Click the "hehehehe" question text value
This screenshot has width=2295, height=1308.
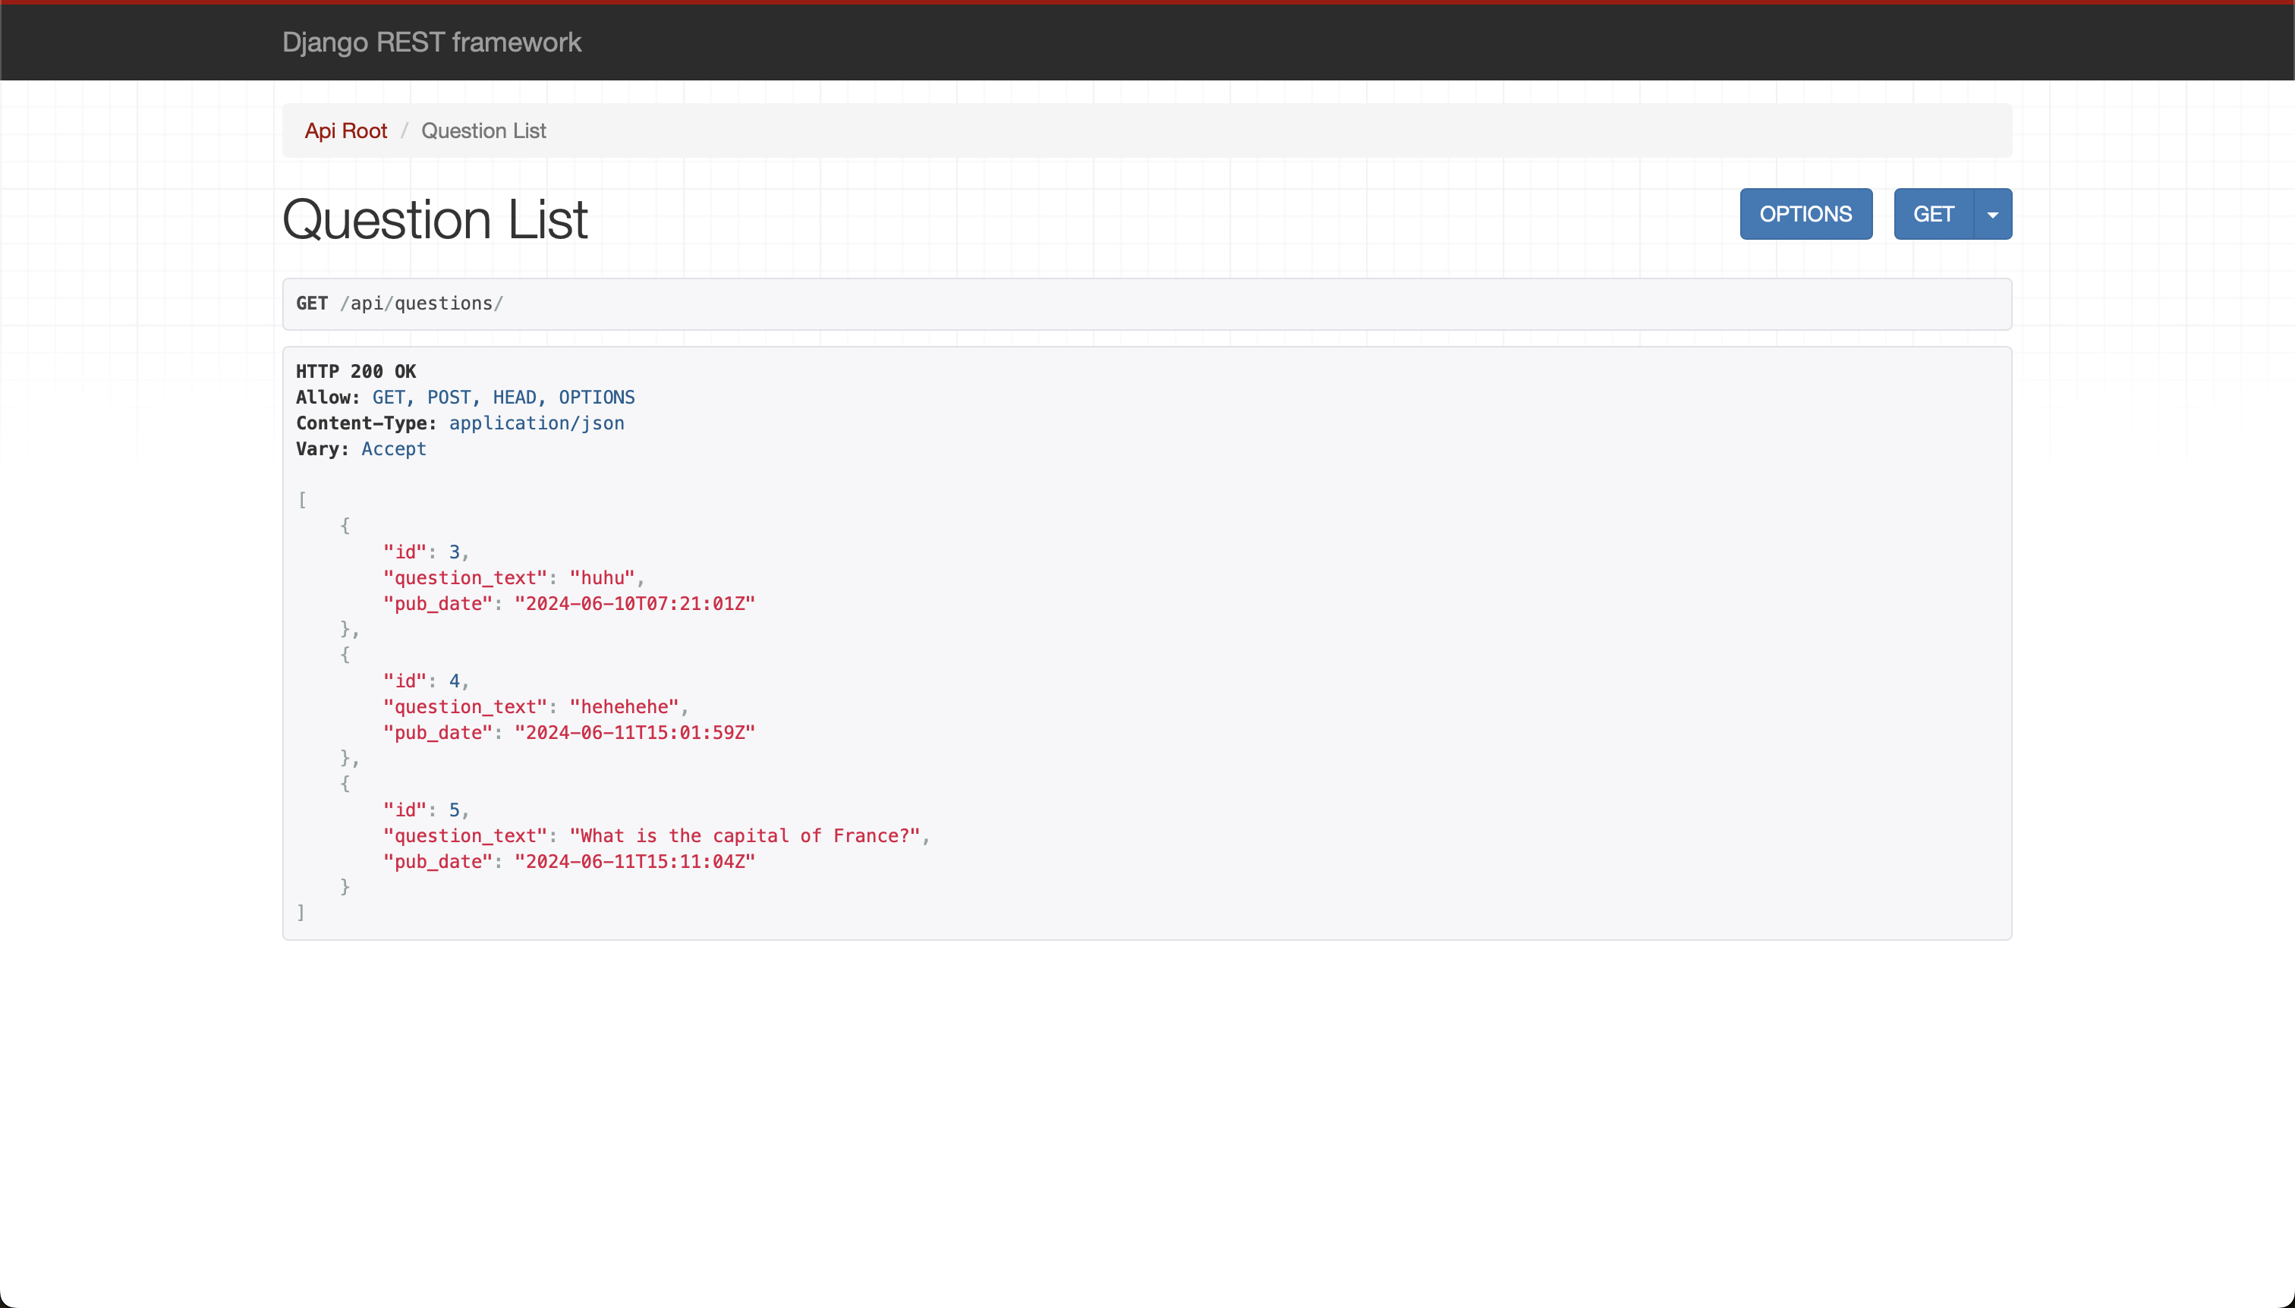coord(624,707)
